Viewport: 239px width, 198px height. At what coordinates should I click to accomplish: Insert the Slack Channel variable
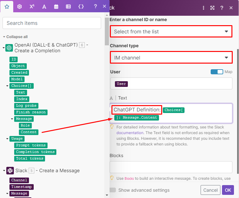[x=19, y=180]
